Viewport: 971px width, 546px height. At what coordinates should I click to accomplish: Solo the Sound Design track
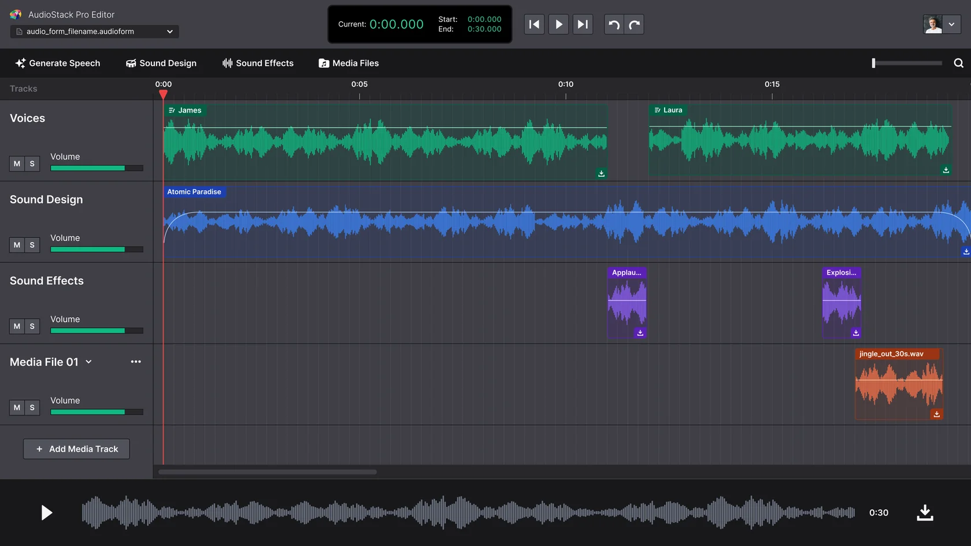coord(32,245)
